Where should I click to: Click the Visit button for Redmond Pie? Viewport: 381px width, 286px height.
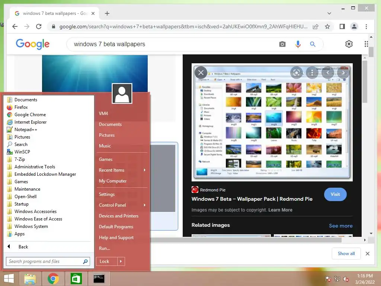[335, 194]
